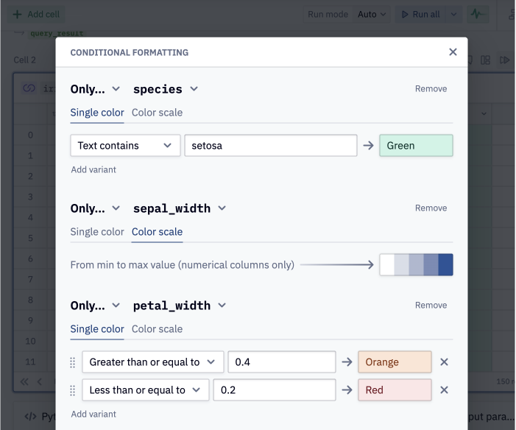Go to previous page of table results
The height and width of the screenshot is (430, 516).
click(x=40, y=381)
